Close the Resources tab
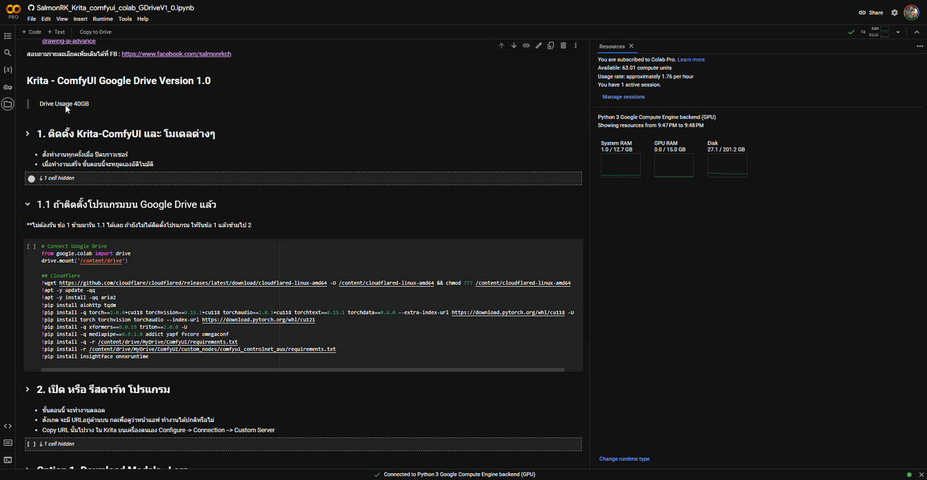The height and width of the screenshot is (480, 927). pyautogui.click(x=631, y=46)
